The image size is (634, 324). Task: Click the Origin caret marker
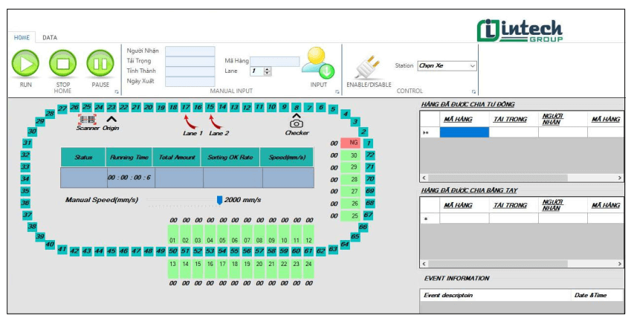(111, 120)
